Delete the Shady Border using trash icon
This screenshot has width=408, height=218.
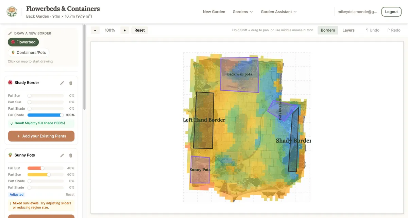(70, 83)
